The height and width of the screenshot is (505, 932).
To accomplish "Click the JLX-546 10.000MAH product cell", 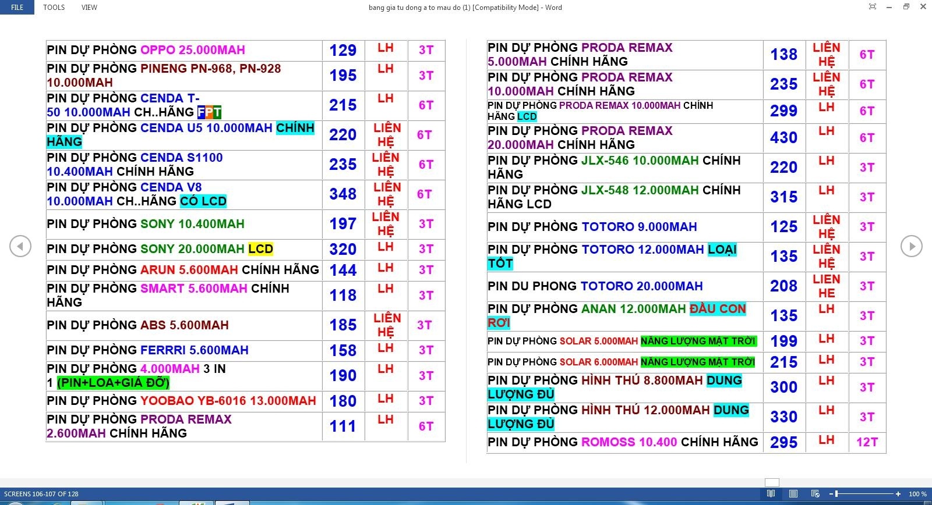I will pyautogui.click(x=625, y=168).
